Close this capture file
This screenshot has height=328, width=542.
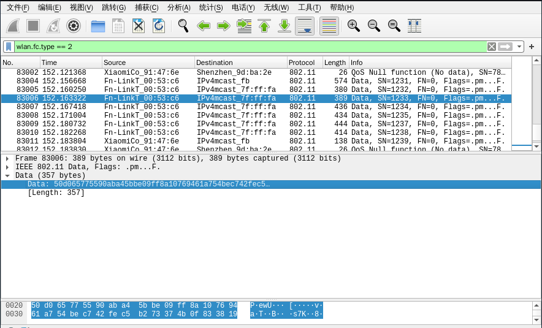(x=139, y=26)
